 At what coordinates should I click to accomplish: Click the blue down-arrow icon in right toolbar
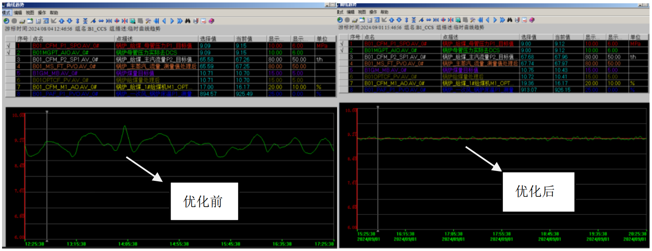pyautogui.click(x=399, y=20)
